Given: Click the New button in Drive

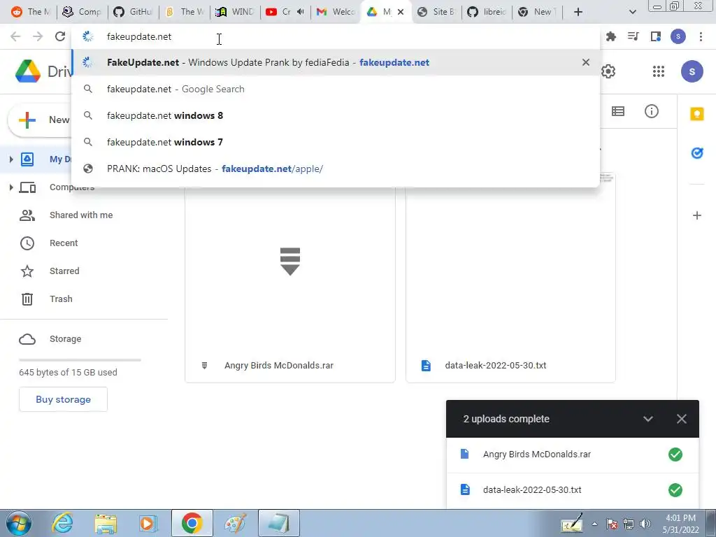Looking at the screenshot, I should coord(45,120).
